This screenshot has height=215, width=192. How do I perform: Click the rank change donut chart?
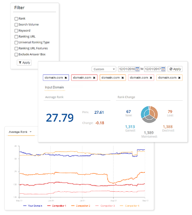tap(149, 114)
